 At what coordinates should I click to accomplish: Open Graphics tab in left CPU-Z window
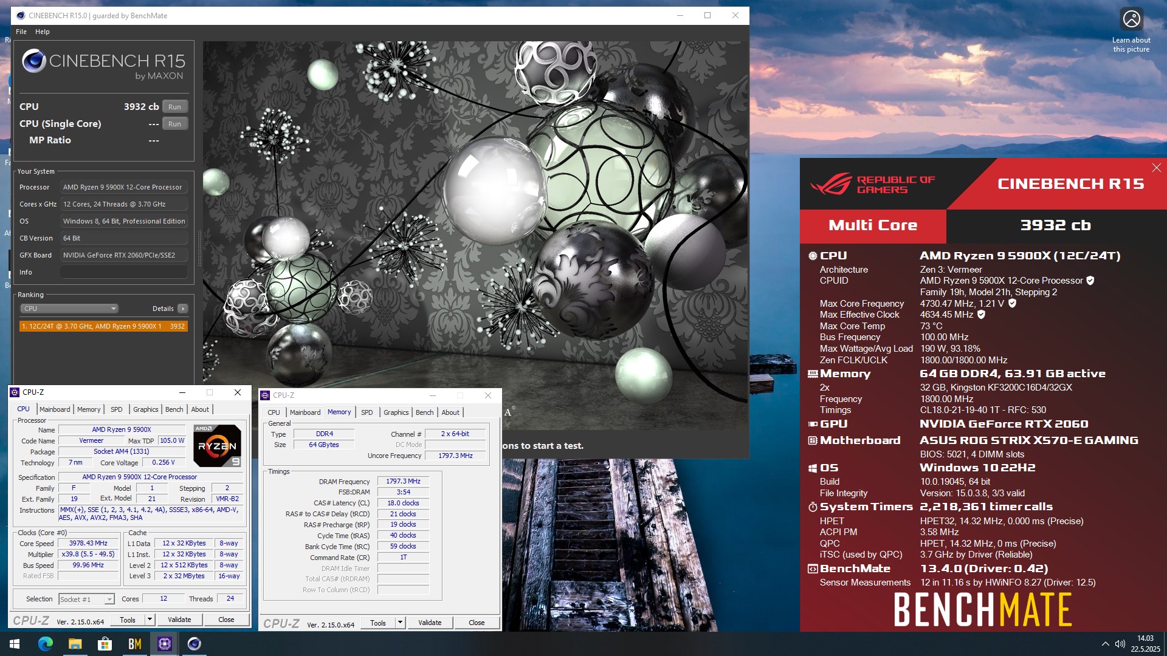point(146,409)
